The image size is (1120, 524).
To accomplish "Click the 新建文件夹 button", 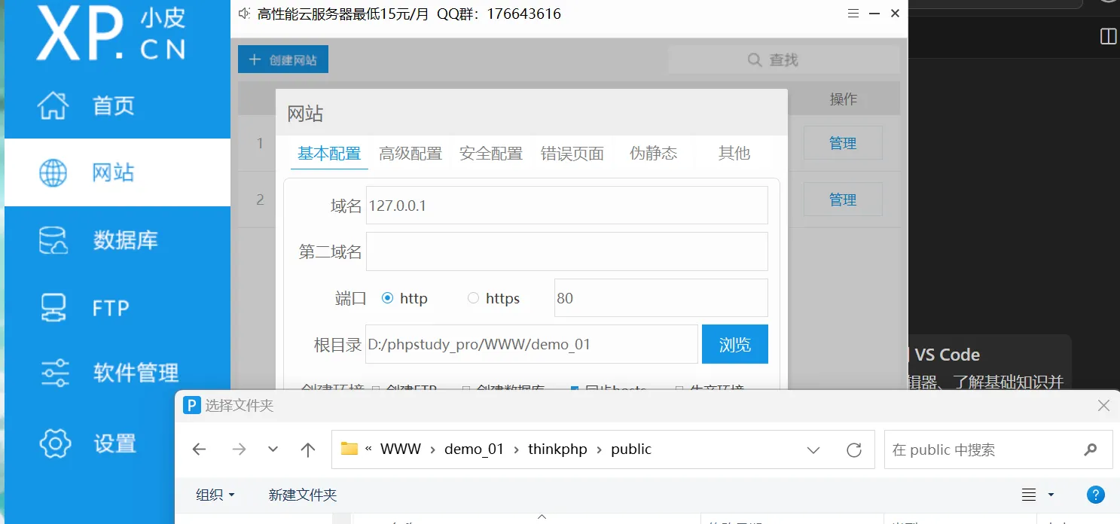I will click(302, 495).
